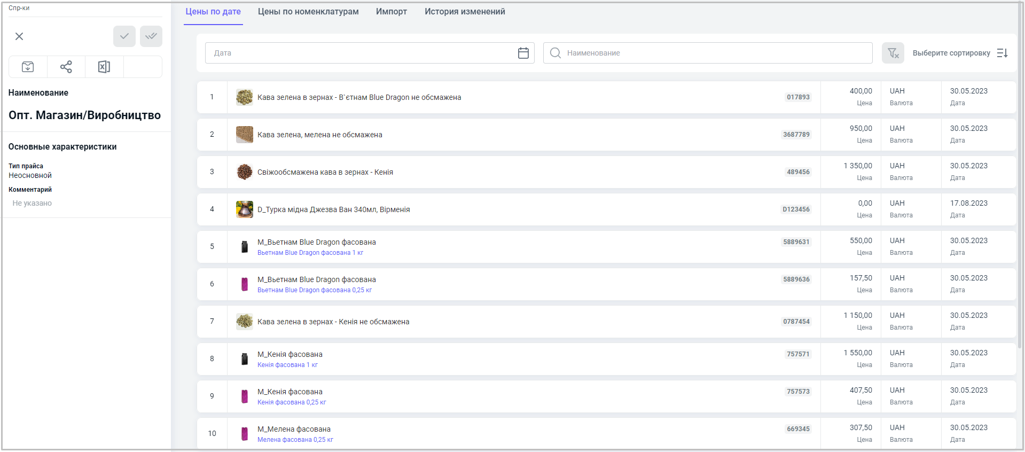The height and width of the screenshot is (452, 1025).
Task: Close the price list side panel
Action: click(19, 36)
